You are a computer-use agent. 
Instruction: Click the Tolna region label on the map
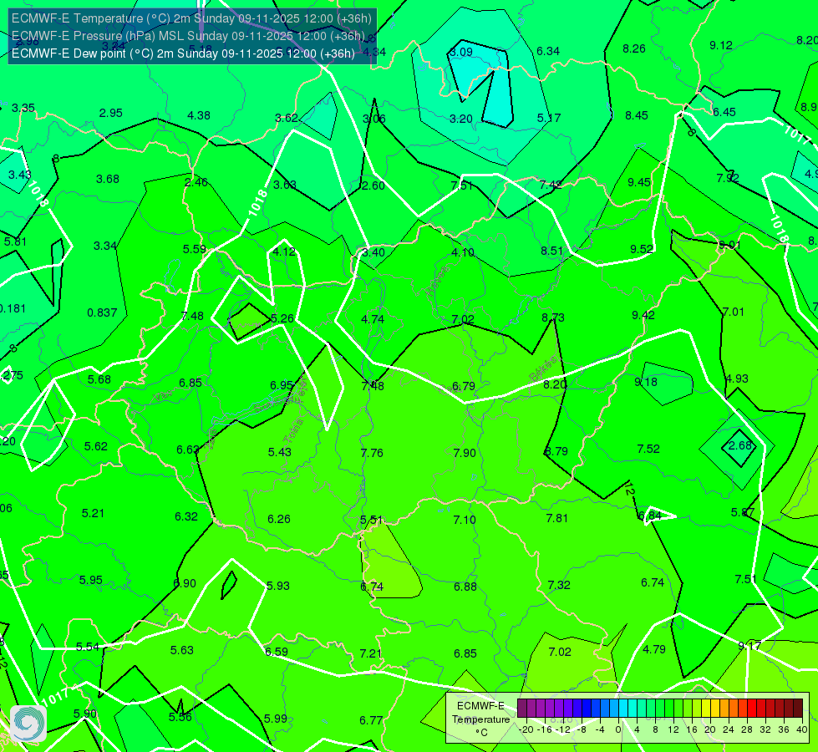point(292,431)
